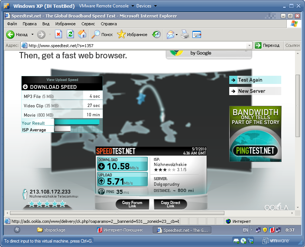Image resolution: width=305 pixels, height=247 pixels.
Task: Expand the Back button history dropdown
Action: [x=32, y=35]
